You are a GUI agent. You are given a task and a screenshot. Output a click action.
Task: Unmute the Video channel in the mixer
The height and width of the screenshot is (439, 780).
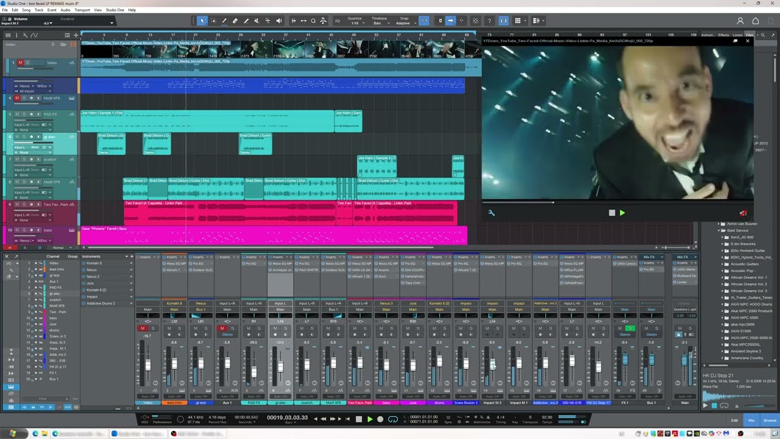[143, 329]
